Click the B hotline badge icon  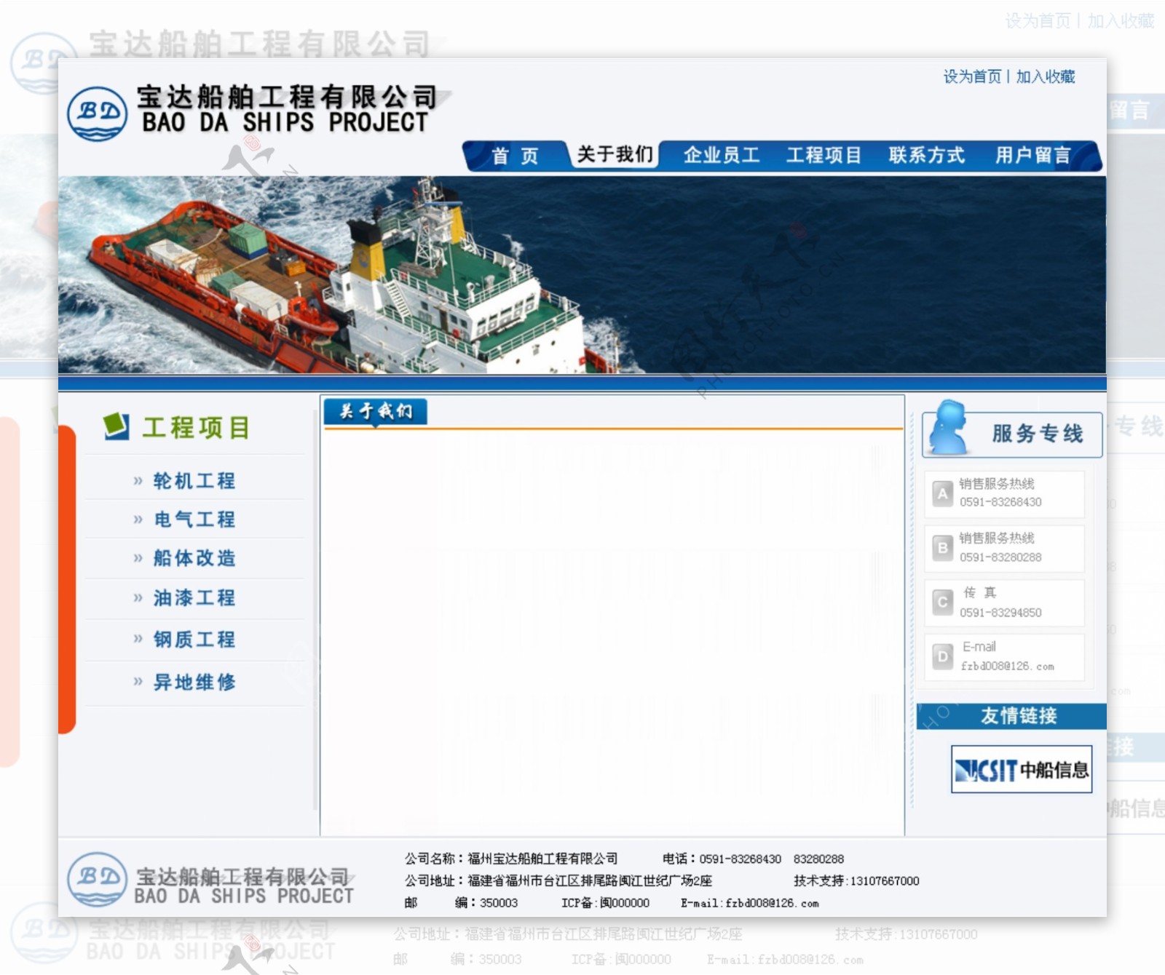click(943, 548)
